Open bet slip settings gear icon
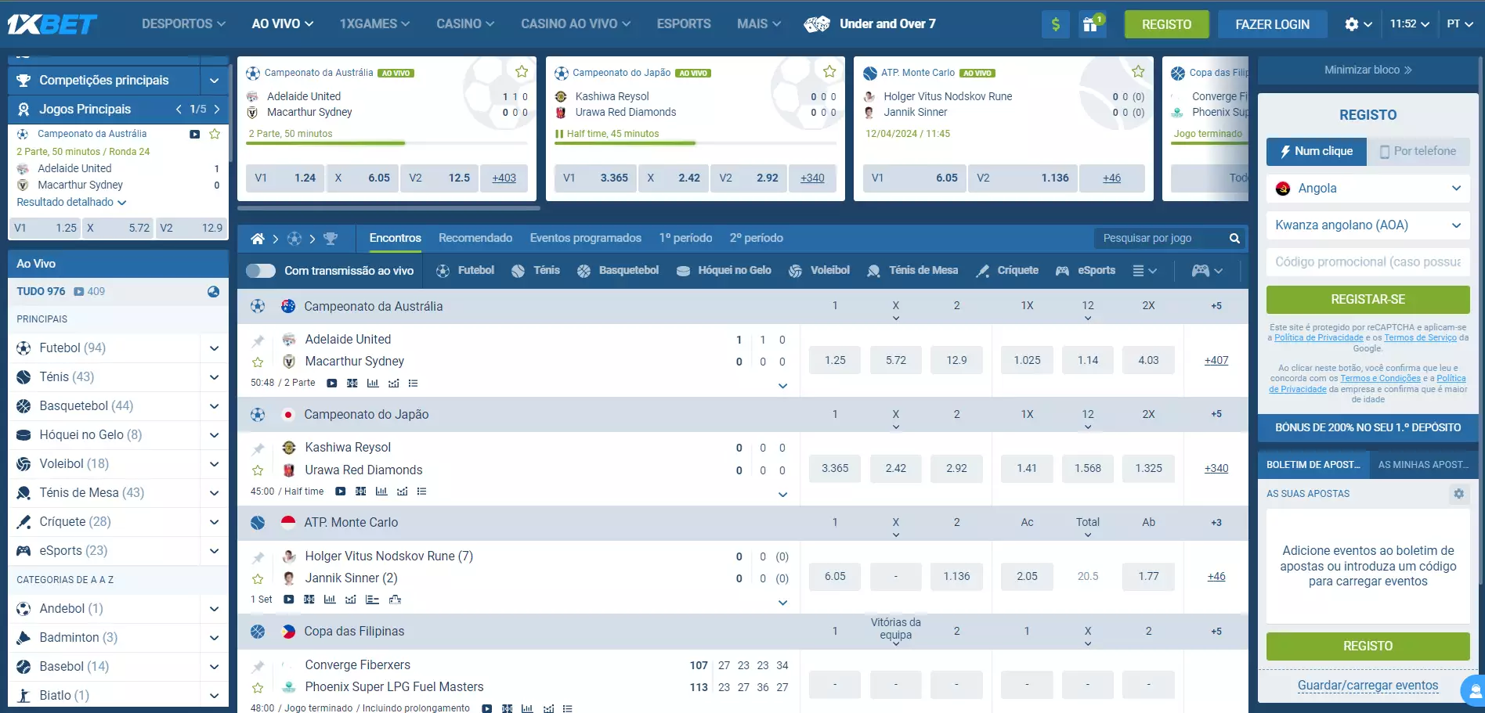The width and height of the screenshot is (1485, 713). (1458, 494)
